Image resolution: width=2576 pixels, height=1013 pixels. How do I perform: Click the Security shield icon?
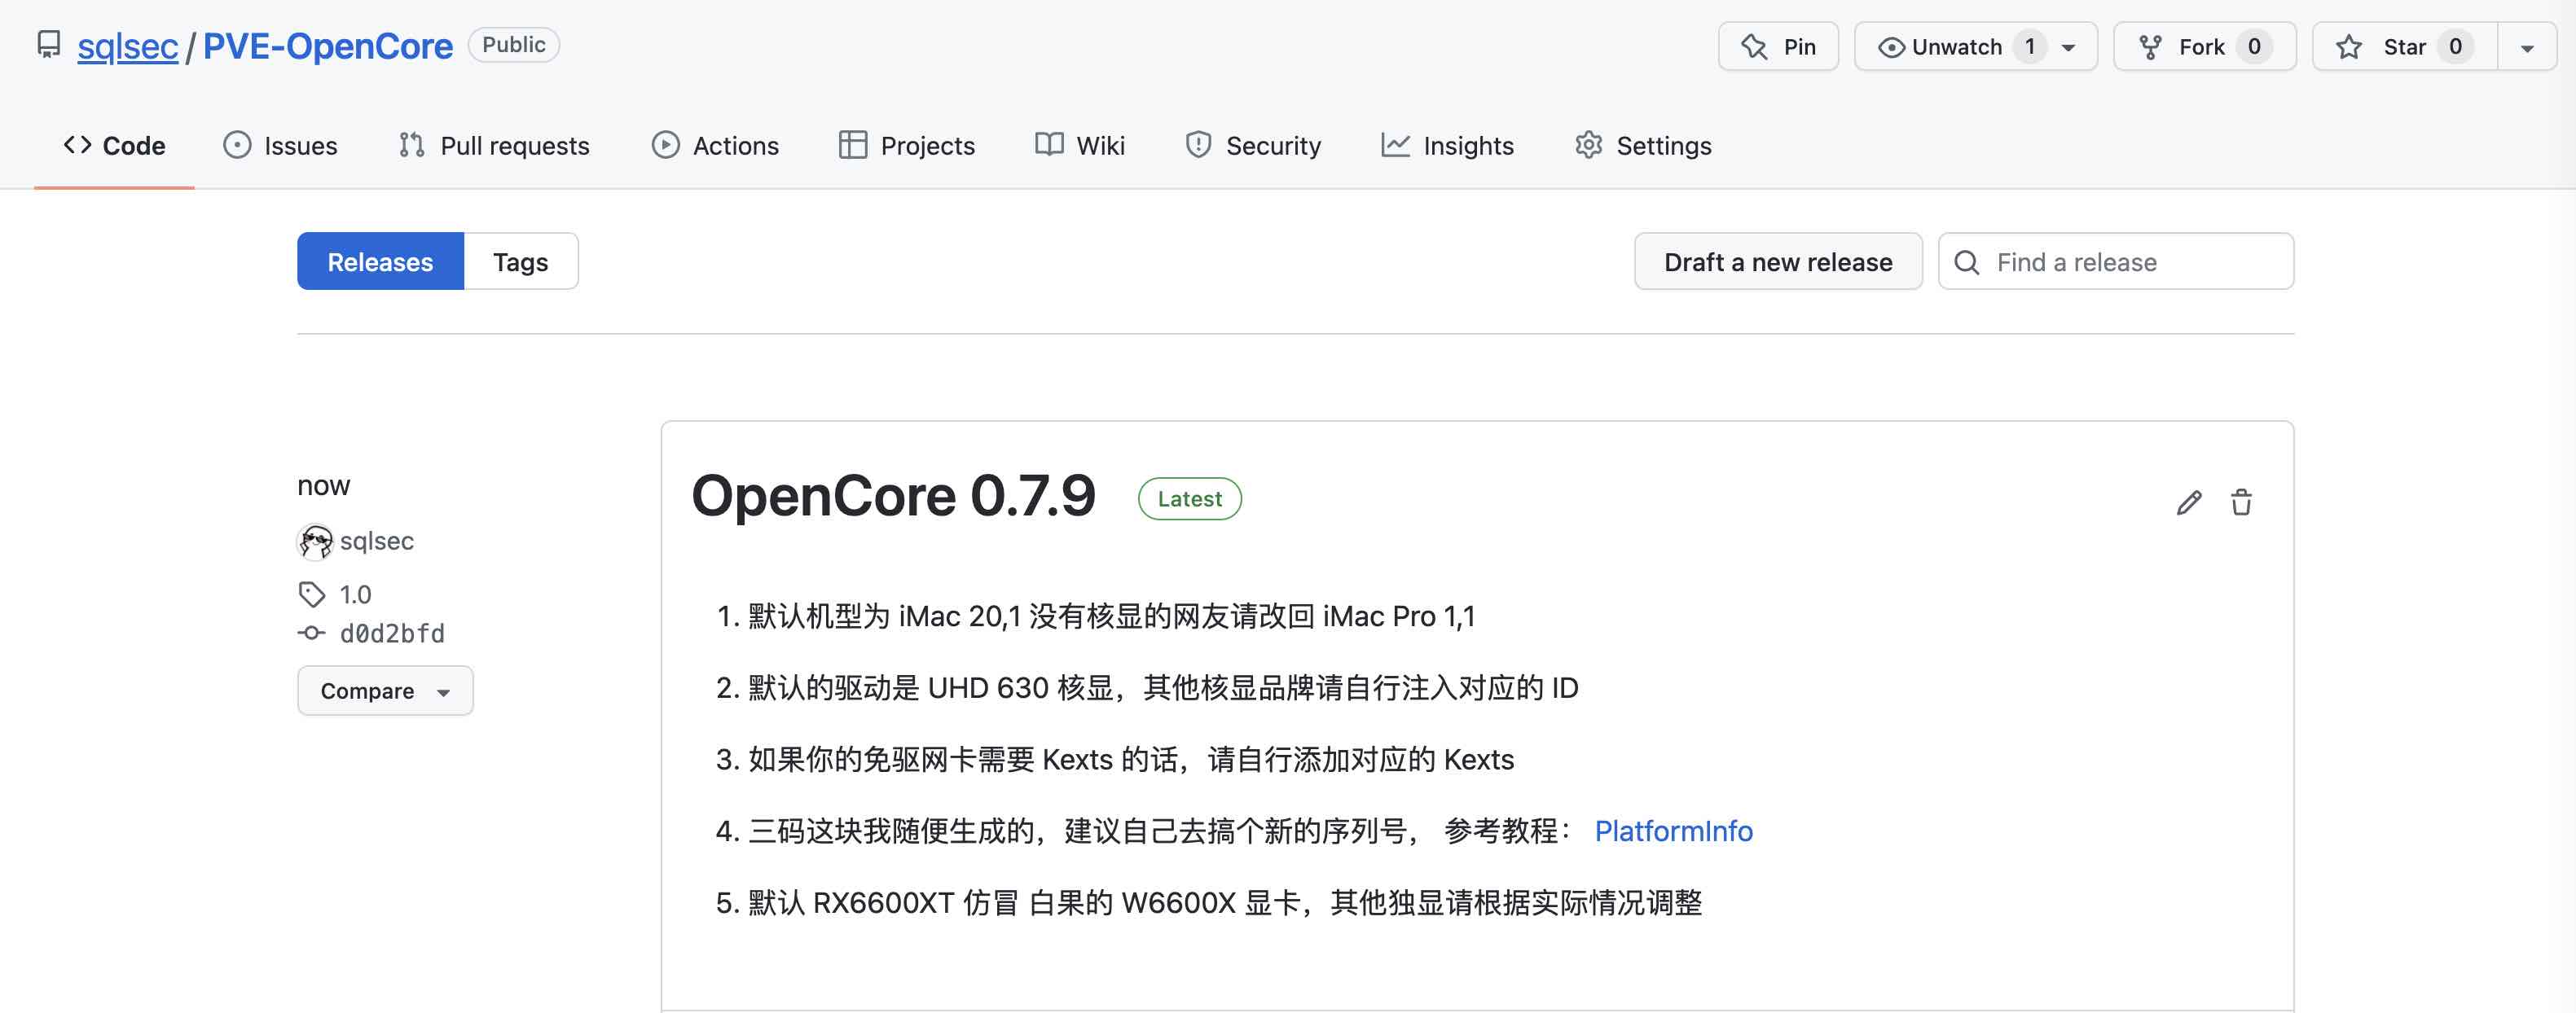[x=1196, y=144]
